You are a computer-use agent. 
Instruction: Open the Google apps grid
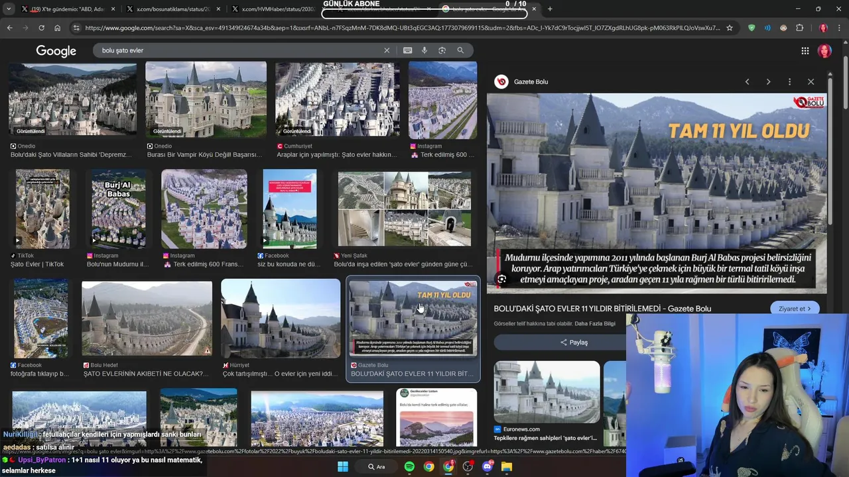point(805,51)
